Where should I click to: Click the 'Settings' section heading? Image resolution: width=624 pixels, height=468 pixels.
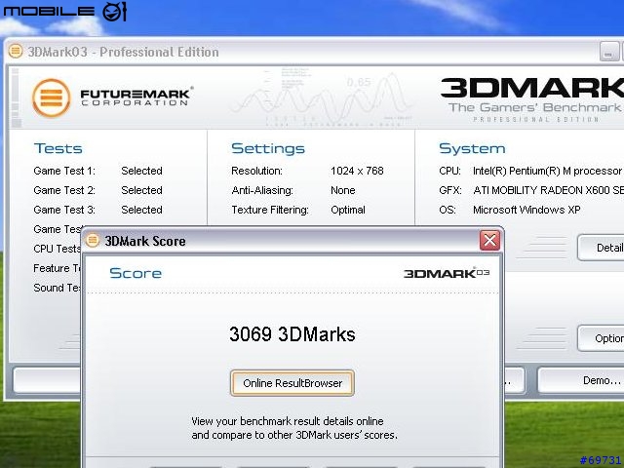pyautogui.click(x=268, y=148)
